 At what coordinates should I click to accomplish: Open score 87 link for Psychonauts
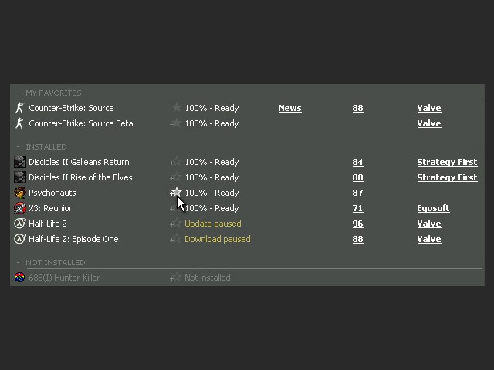point(357,193)
